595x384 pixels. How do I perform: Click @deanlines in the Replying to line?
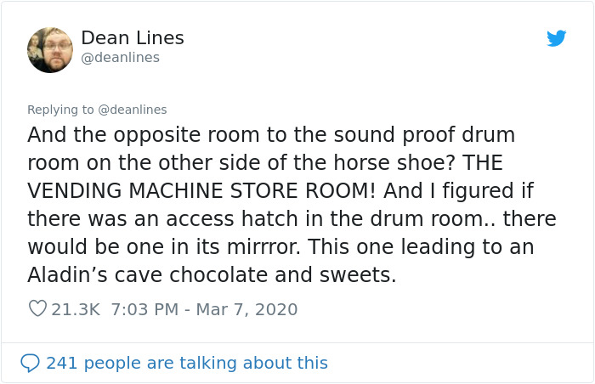(x=133, y=110)
